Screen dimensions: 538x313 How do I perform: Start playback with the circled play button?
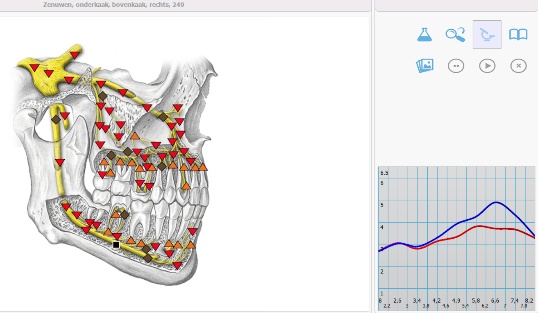click(x=487, y=66)
